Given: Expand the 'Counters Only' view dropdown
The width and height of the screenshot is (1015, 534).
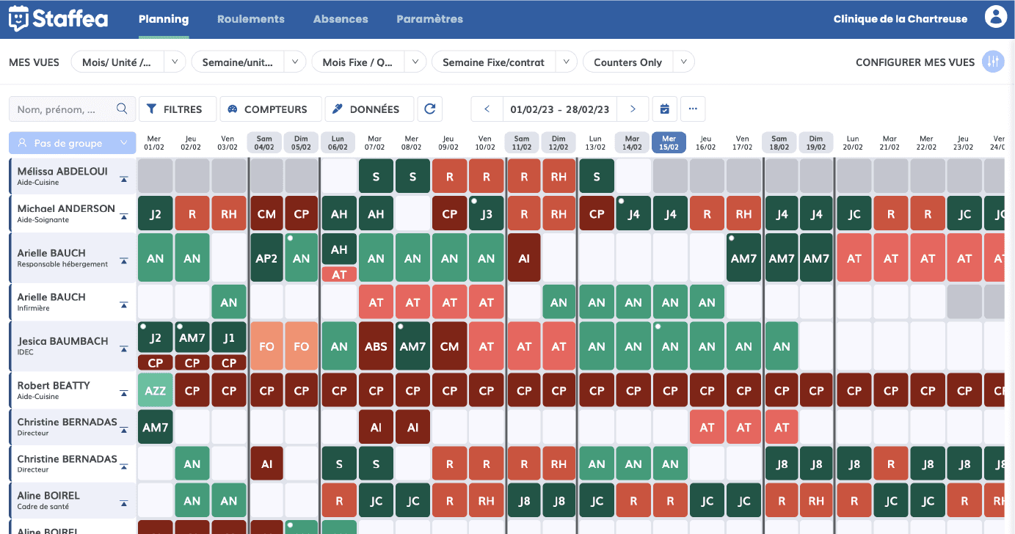Looking at the screenshot, I should coord(683,62).
